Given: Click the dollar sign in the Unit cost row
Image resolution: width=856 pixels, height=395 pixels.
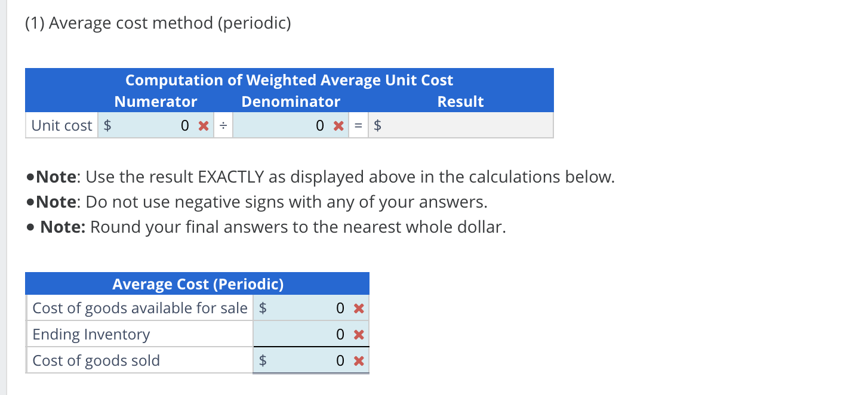Looking at the screenshot, I should coord(107,125).
